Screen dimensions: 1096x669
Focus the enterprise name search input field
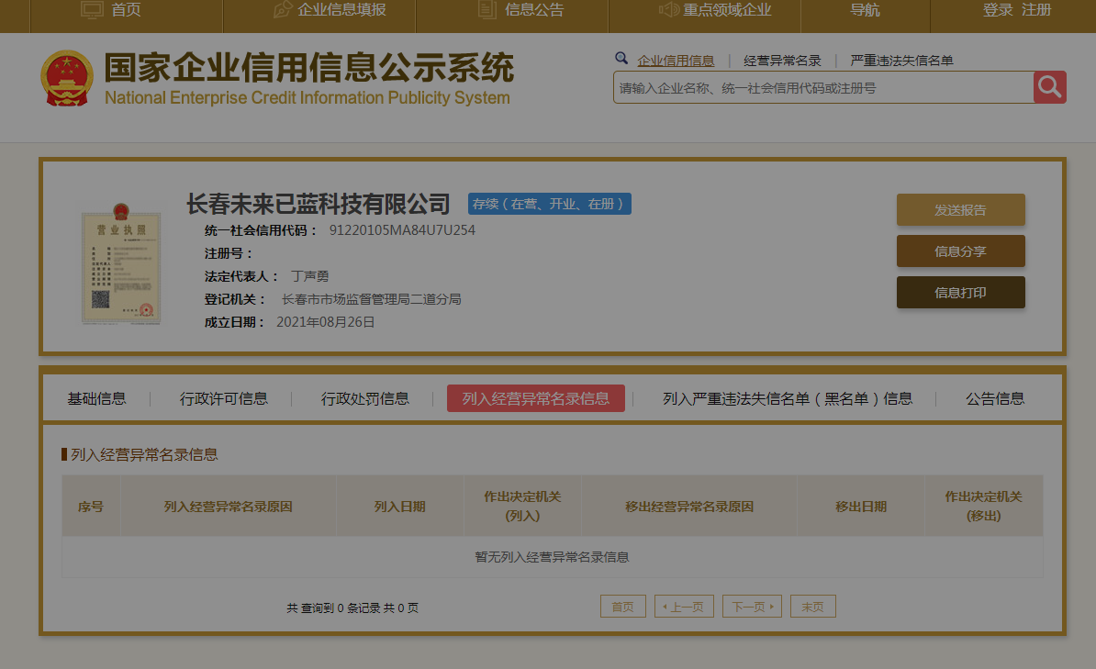(823, 87)
